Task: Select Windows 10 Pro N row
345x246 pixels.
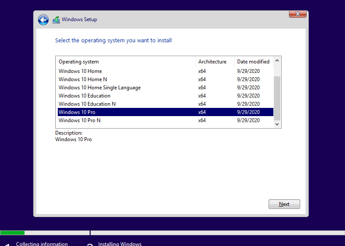Action: [x=166, y=120]
